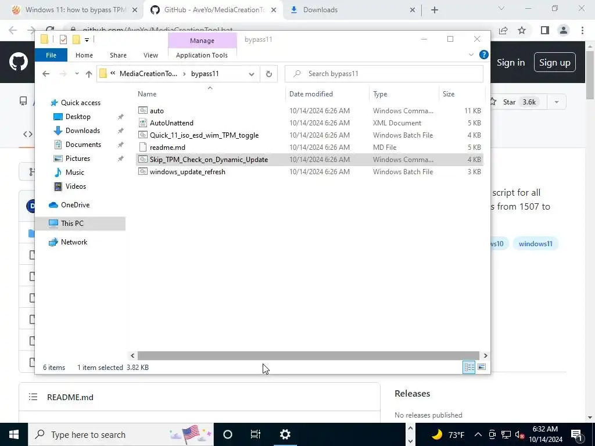Refresh the bypass11 folder view
595x446 pixels.
(x=268, y=74)
